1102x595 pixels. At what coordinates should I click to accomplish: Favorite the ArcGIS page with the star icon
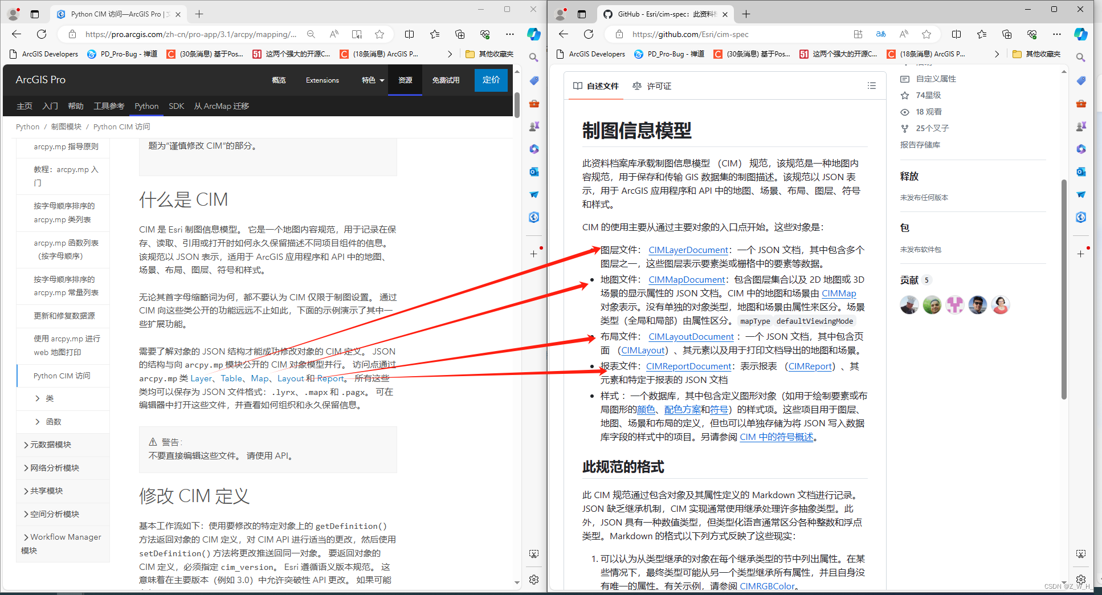pyautogui.click(x=379, y=34)
